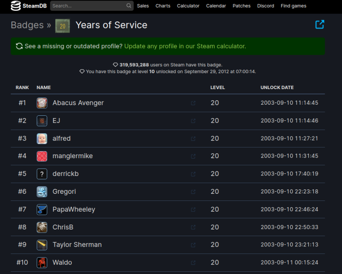Click manglermike's red avatar
This screenshot has width=342, height=274.
pos(42,156)
